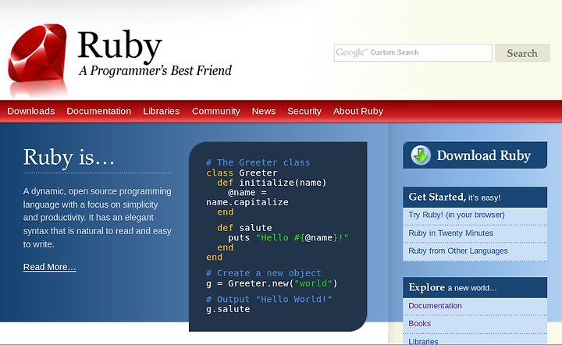Click the '# The Greeter class' code comment
The height and width of the screenshot is (345, 562).
point(258,162)
